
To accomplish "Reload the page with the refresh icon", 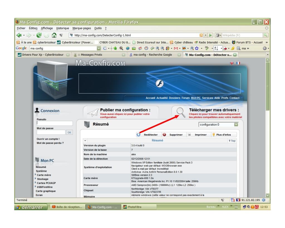I will 39,35.
